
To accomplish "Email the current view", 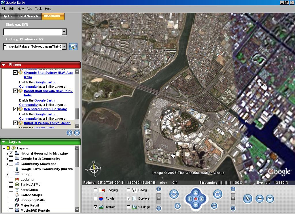I will coord(270,199).
